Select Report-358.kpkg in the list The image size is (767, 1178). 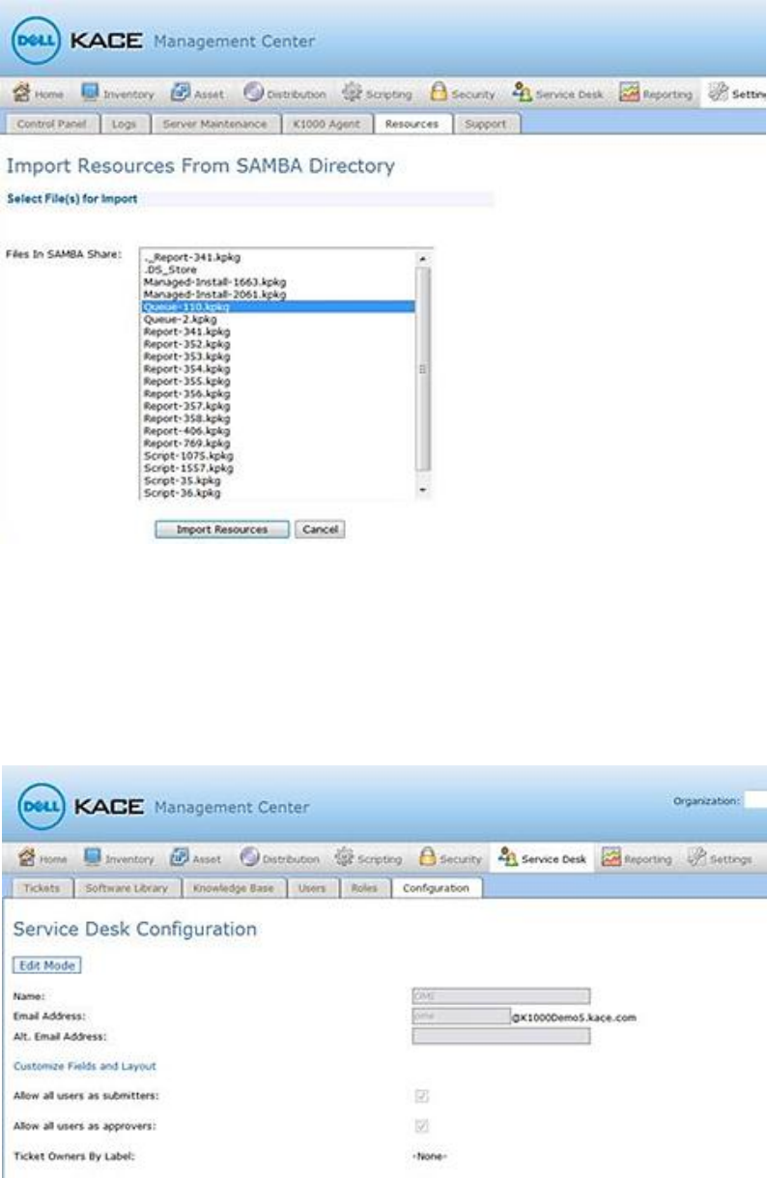tap(278, 418)
